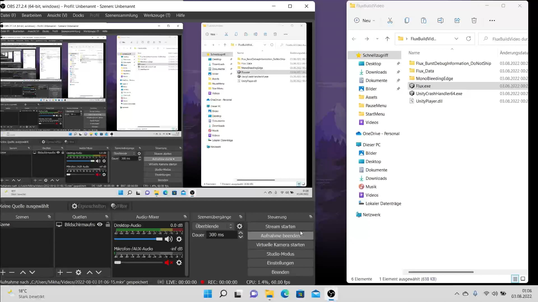Click the delete trash icon in Explorer
538x302 pixels.
pyautogui.click(x=474, y=20)
